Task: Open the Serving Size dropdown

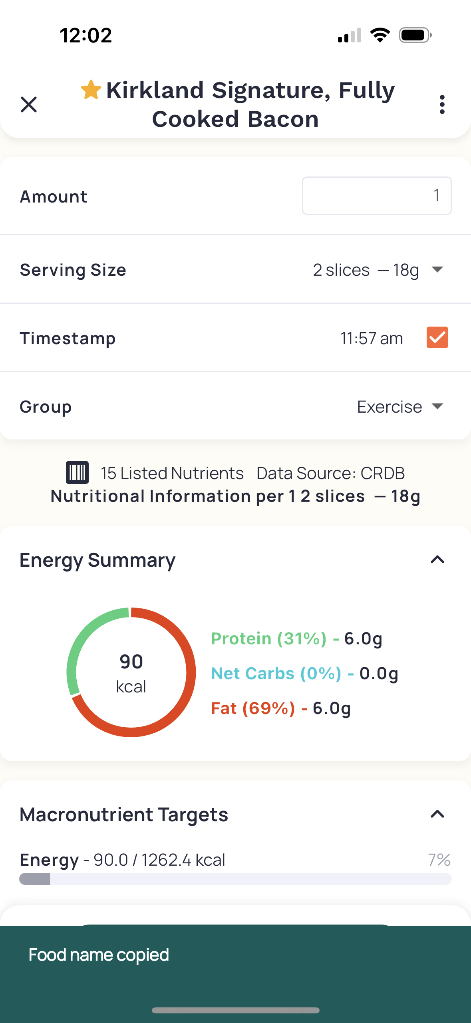Action: [x=378, y=270]
